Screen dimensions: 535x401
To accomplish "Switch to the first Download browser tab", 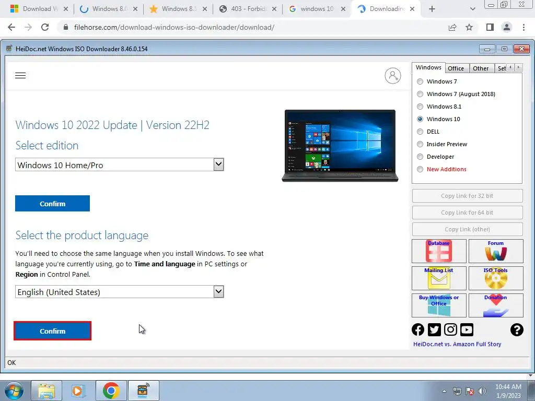I will coord(39,9).
